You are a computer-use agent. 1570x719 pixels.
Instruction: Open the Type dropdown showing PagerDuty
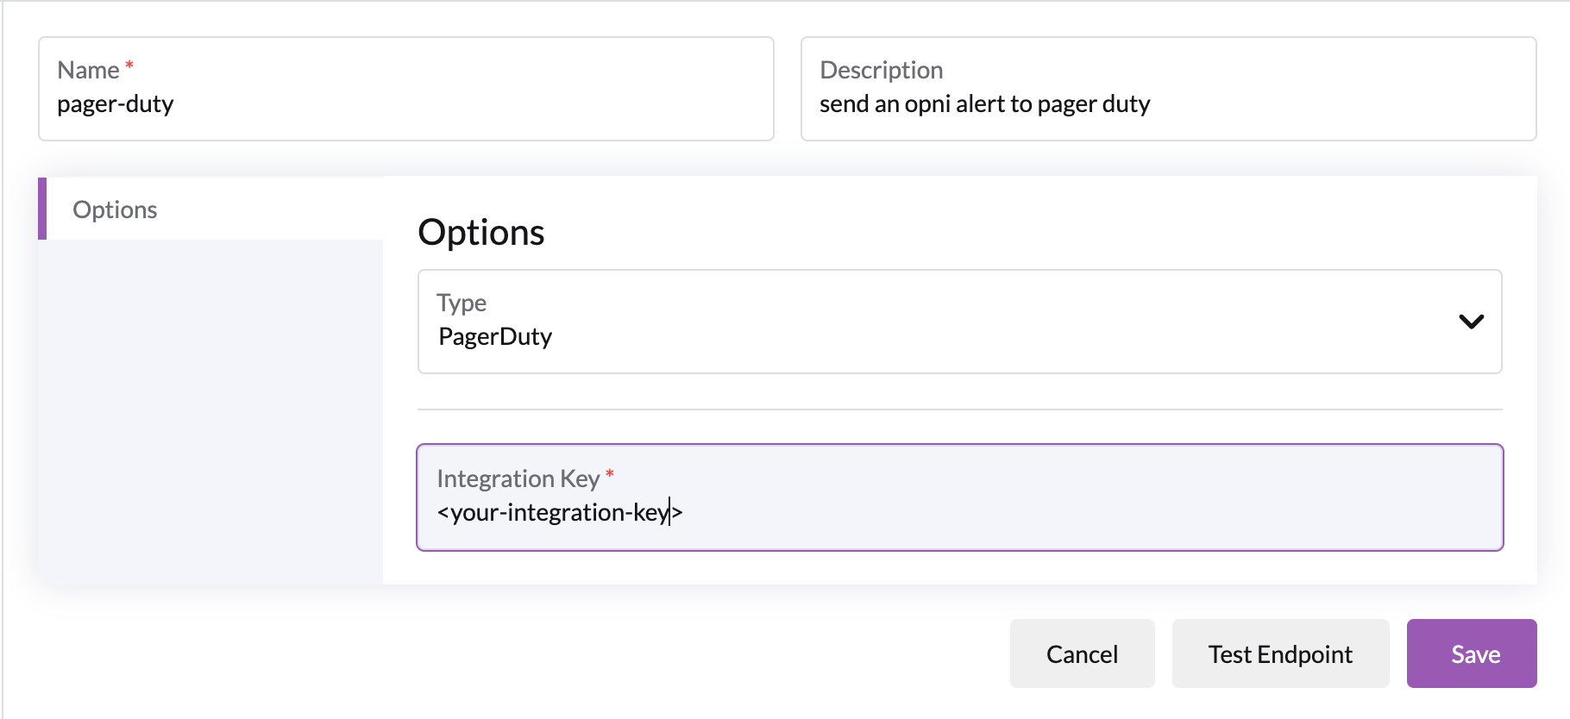click(x=959, y=322)
